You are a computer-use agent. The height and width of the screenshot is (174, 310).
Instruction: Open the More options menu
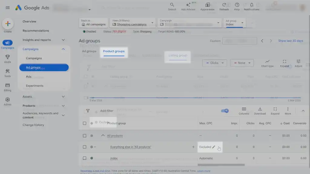click(288, 111)
